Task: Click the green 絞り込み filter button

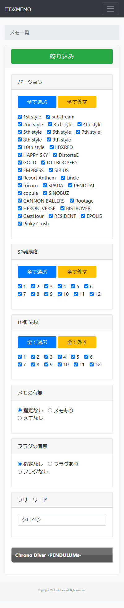Action: click(62, 56)
